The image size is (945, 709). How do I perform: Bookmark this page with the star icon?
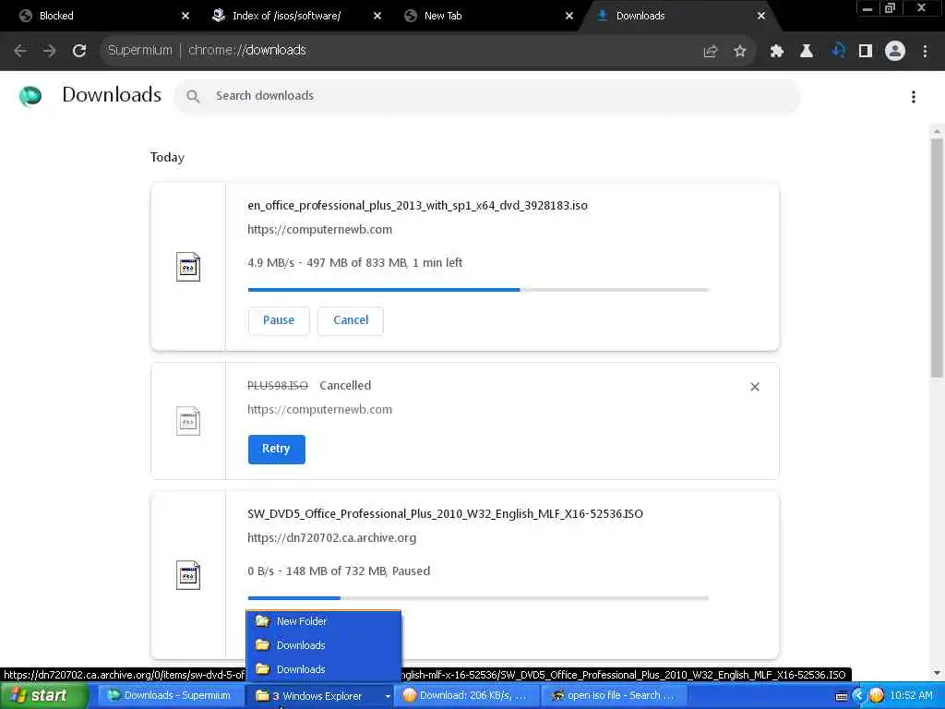coord(739,52)
